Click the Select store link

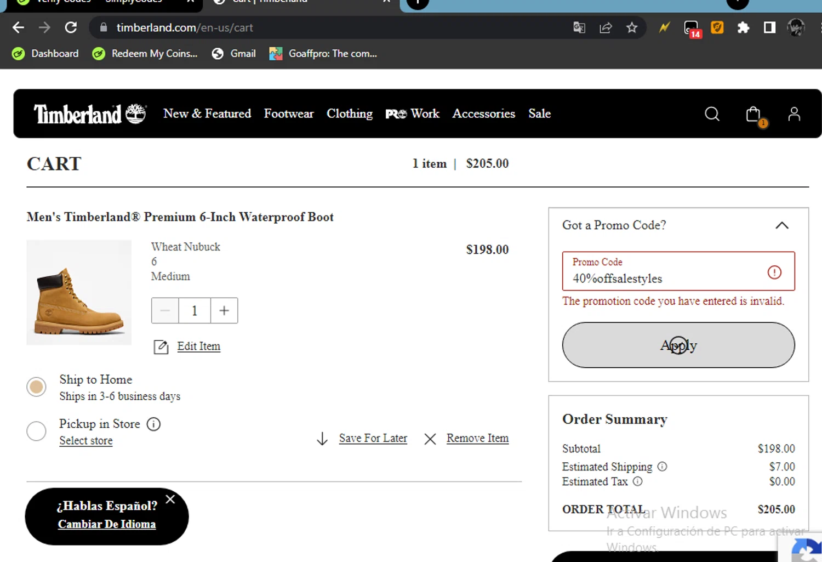click(x=86, y=441)
